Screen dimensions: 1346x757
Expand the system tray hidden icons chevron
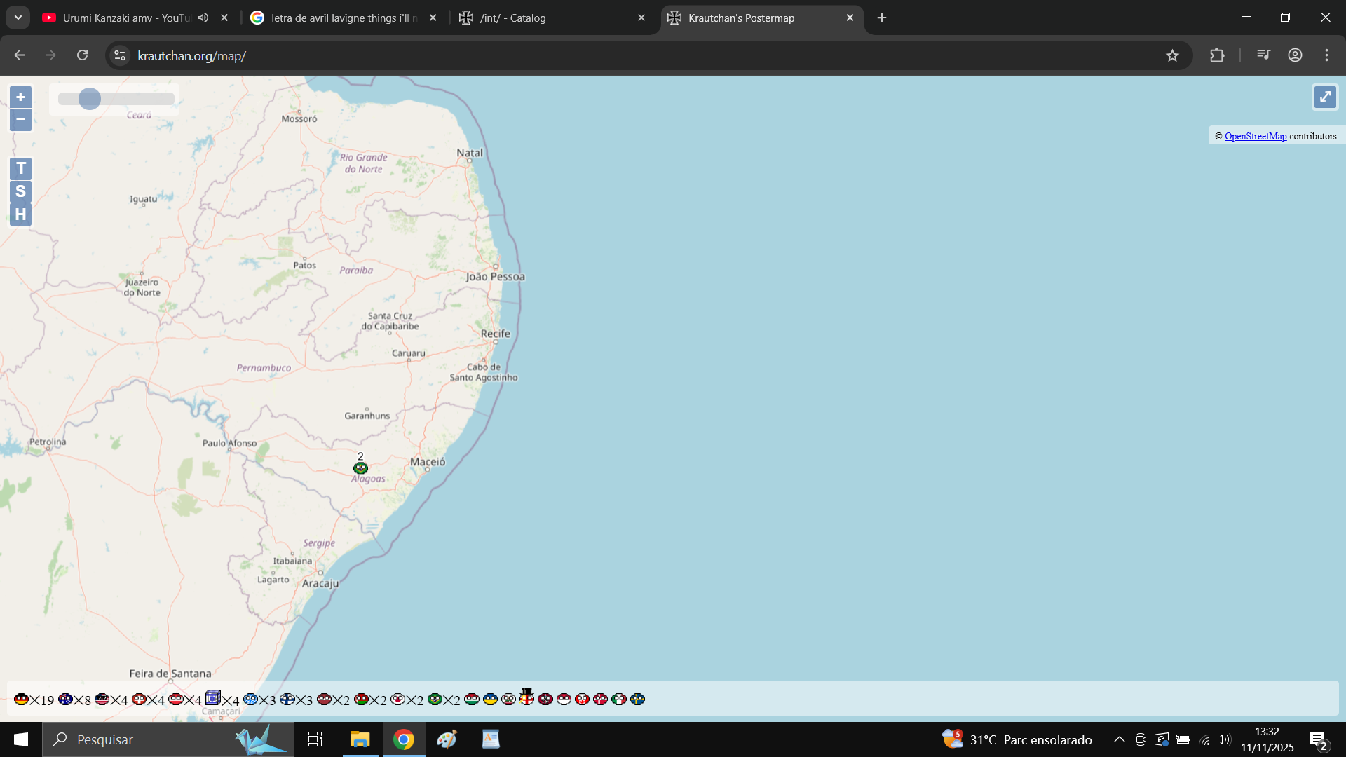pos(1119,739)
